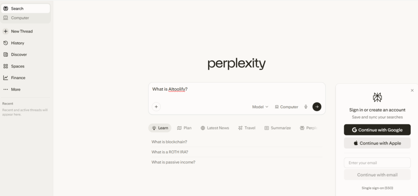Open the Computer sidebar item
The width and height of the screenshot is (418, 196).
(20, 18)
